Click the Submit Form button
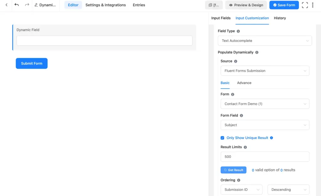This screenshot has height=196, width=321. [x=32, y=63]
